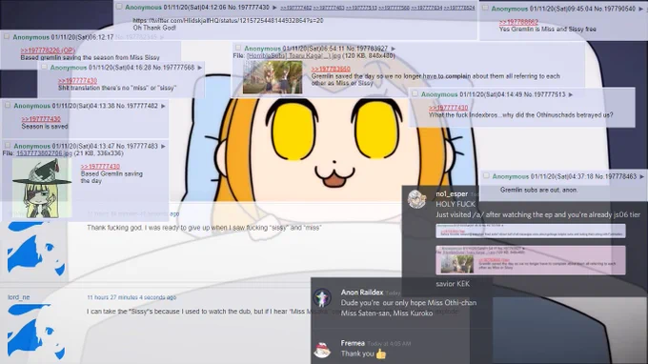
Task: Click post number No.197777430
Action: (249, 8)
